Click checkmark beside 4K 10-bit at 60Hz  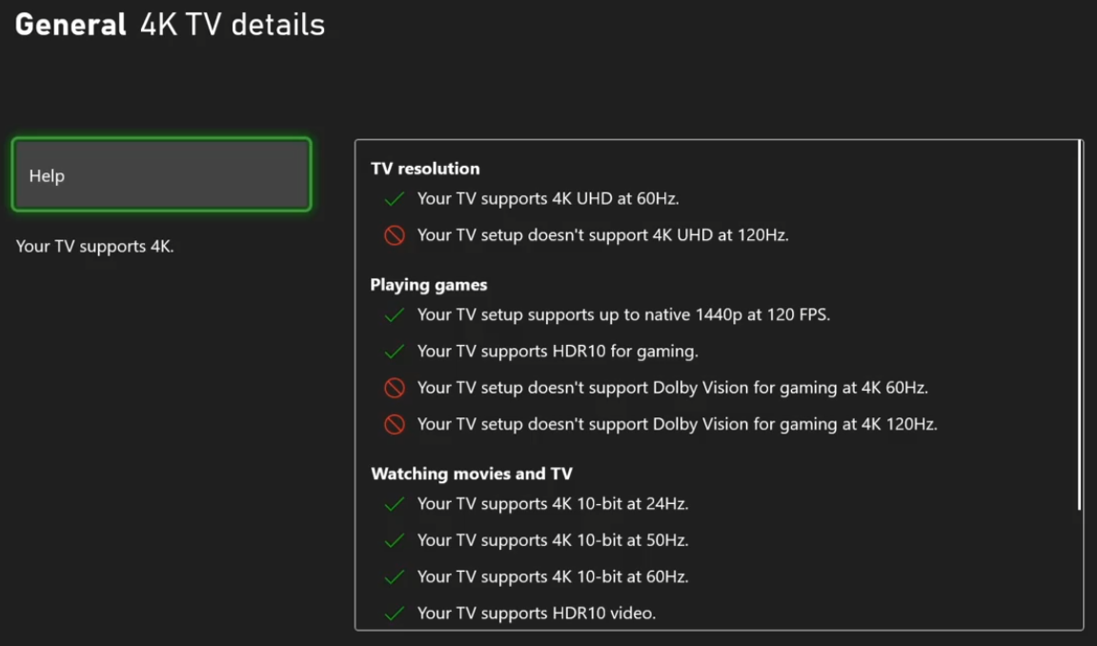click(x=394, y=576)
